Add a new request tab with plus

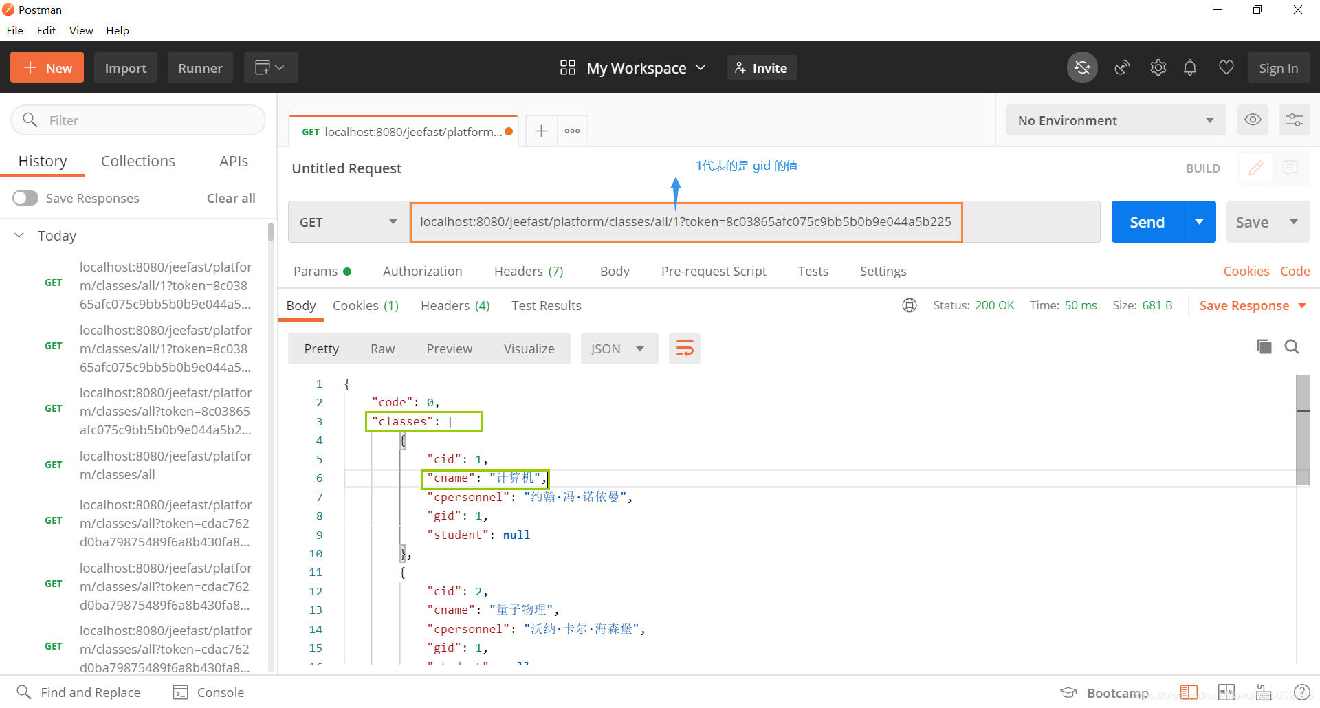(542, 131)
